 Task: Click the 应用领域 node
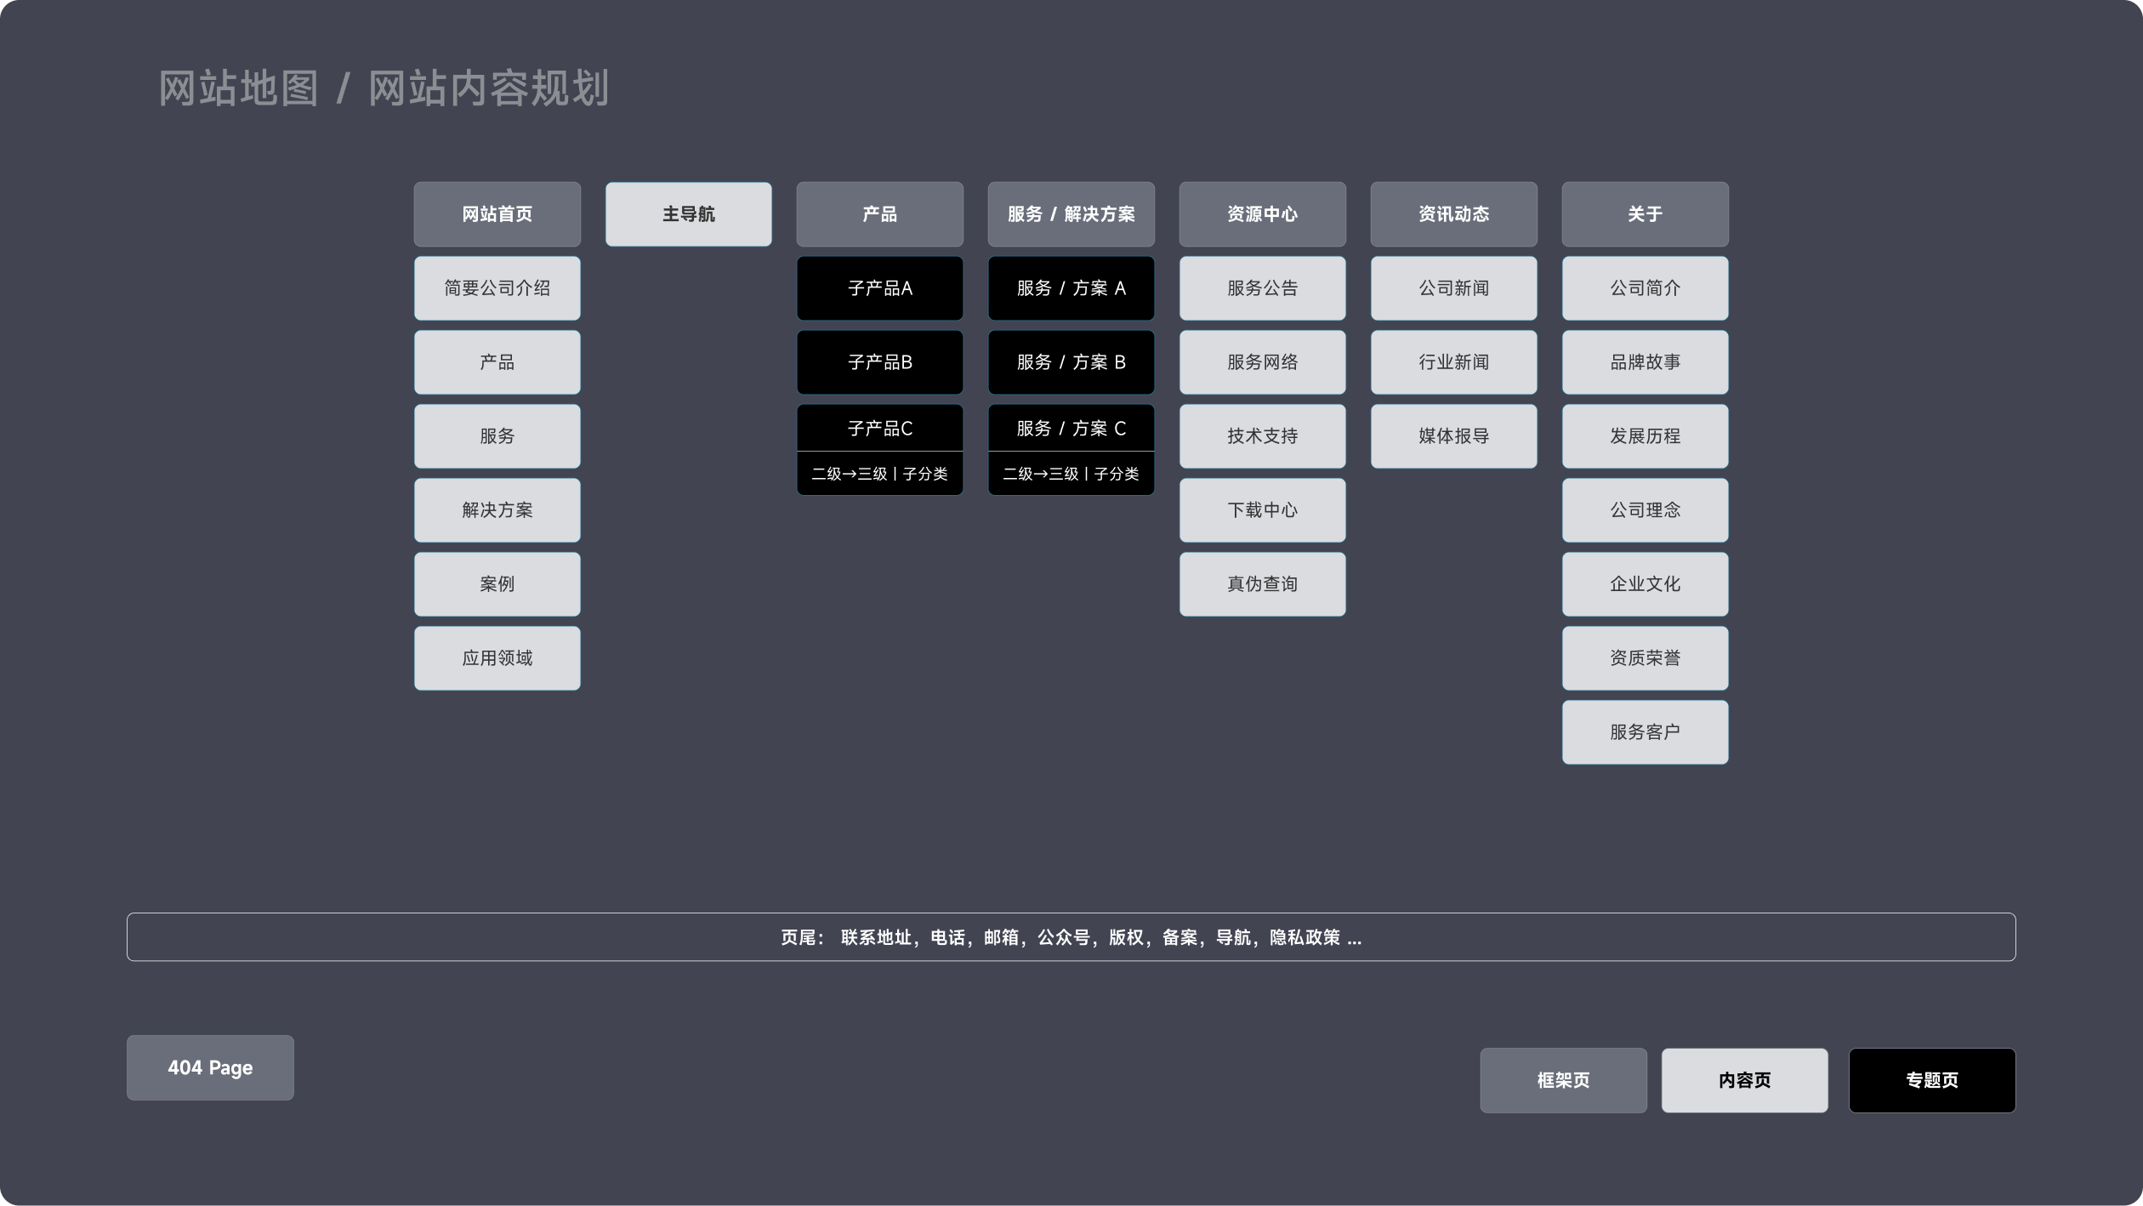497,657
